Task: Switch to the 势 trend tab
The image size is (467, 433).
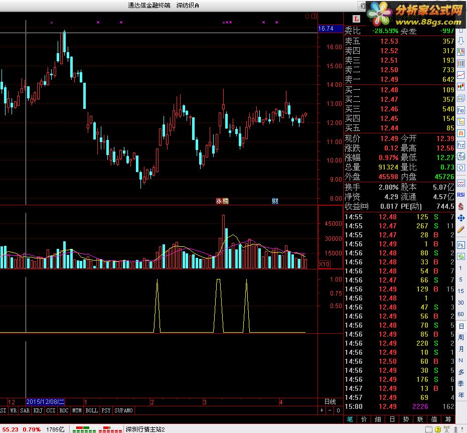Action: (x=406, y=419)
